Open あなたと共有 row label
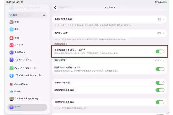 (x=61, y=33)
